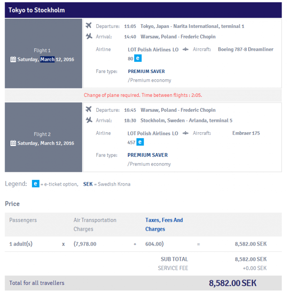Click the Flight 2 calendar icon

pyautogui.click(x=13, y=143)
